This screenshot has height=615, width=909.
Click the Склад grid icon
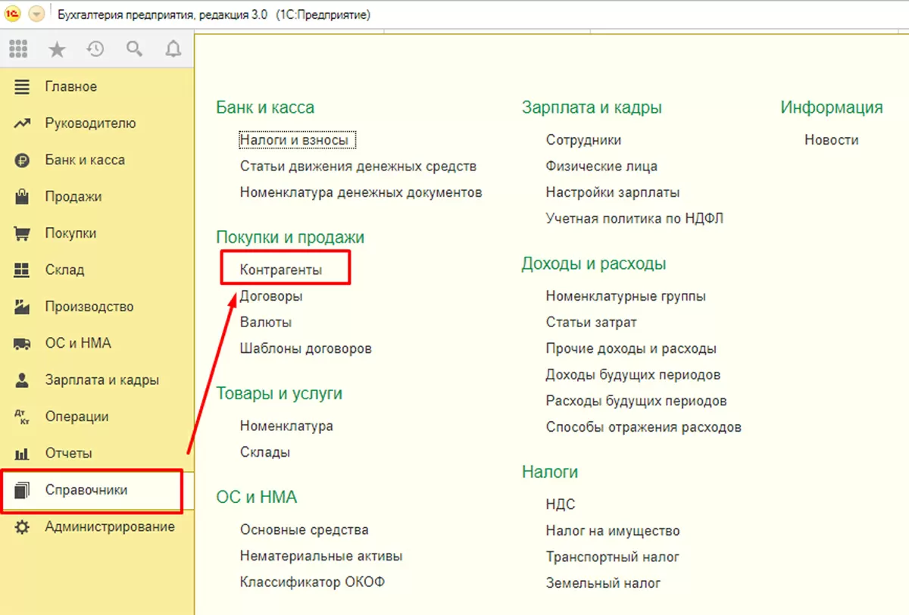tap(22, 270)
